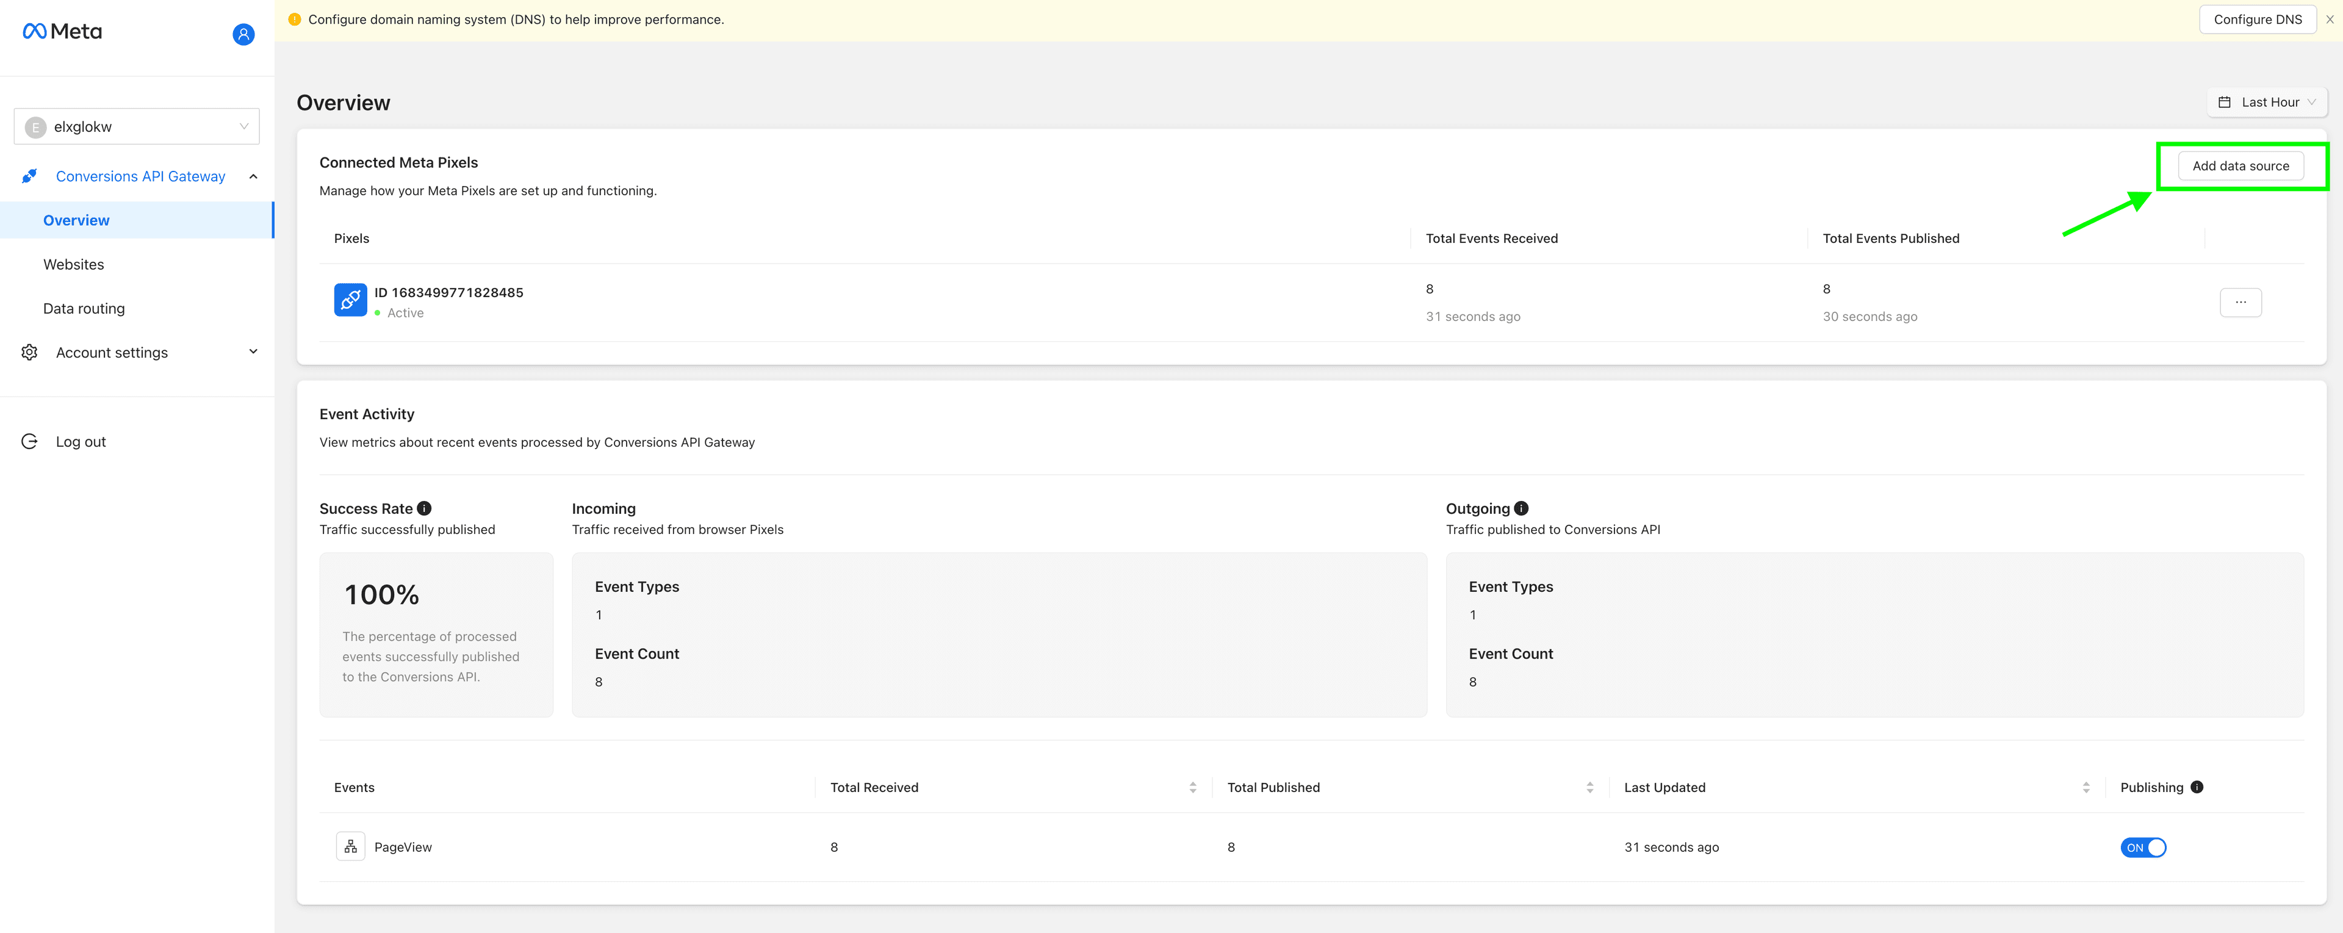Click '31 seconds ago' in PageView row
The height and width of the screenshot is (933, 2343).
click(1672, 848)
